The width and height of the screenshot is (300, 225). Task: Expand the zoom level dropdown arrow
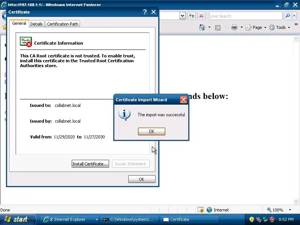(290, 210)
